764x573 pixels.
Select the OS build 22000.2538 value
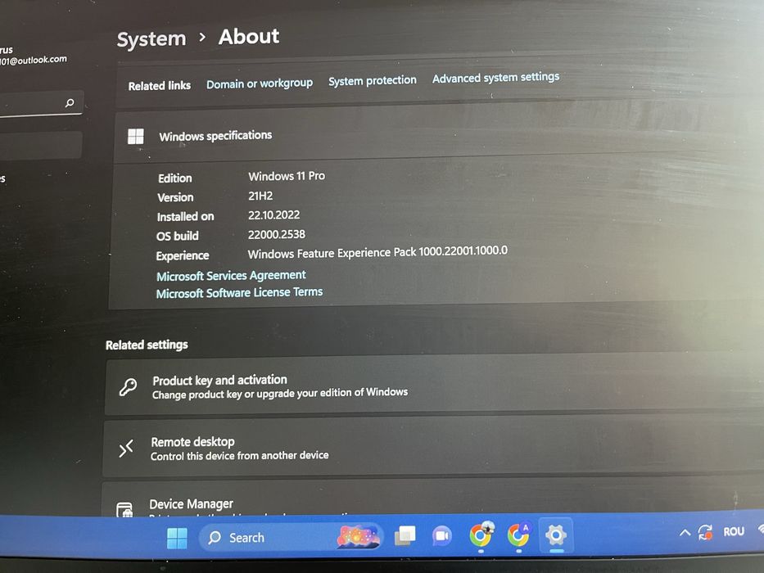tap(276, 234)
